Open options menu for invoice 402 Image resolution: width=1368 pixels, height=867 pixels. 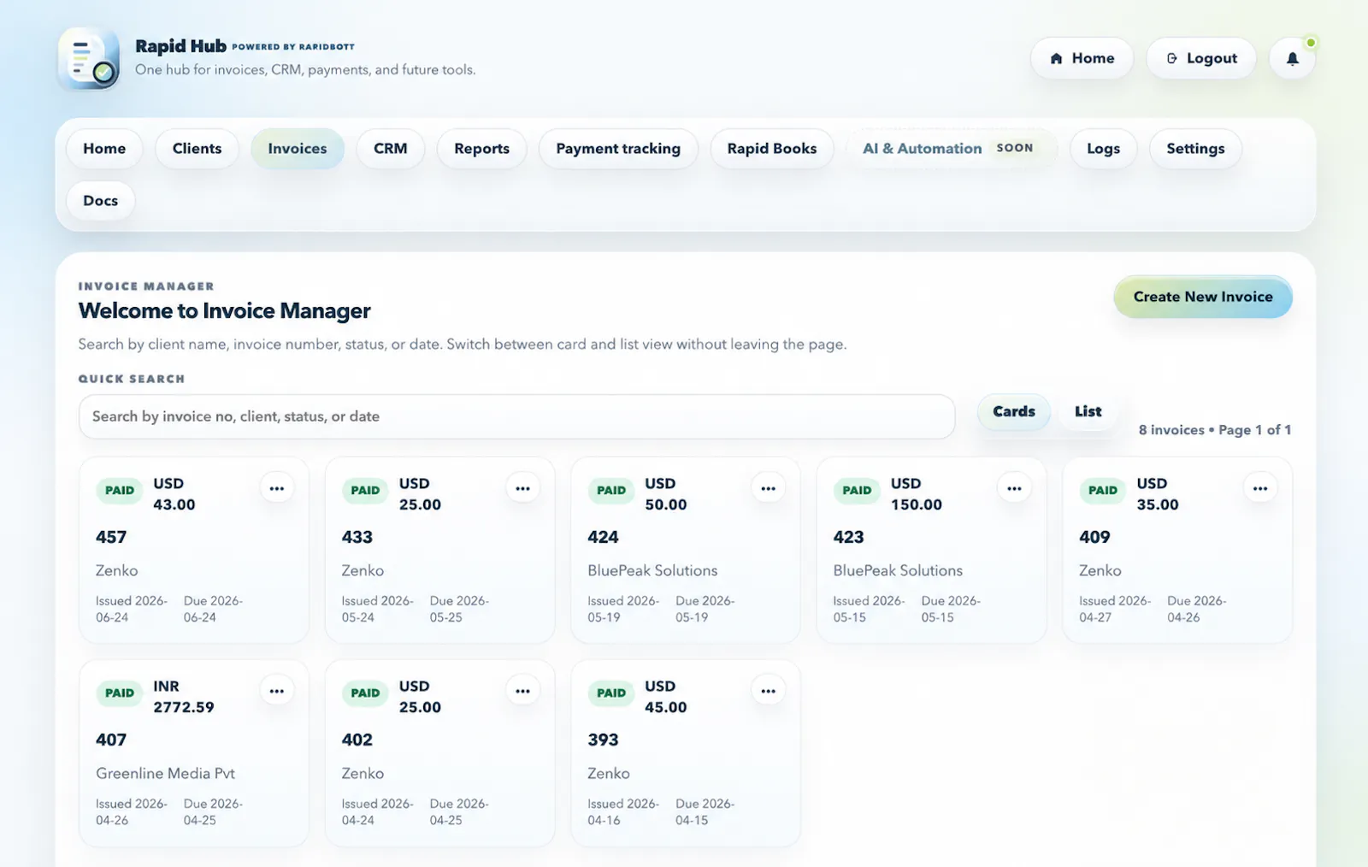[522, 692]
